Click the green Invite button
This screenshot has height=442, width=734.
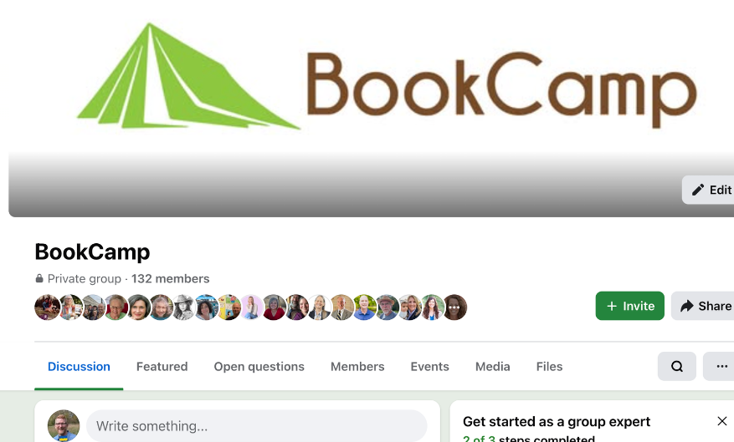click(x=629, y=306)
